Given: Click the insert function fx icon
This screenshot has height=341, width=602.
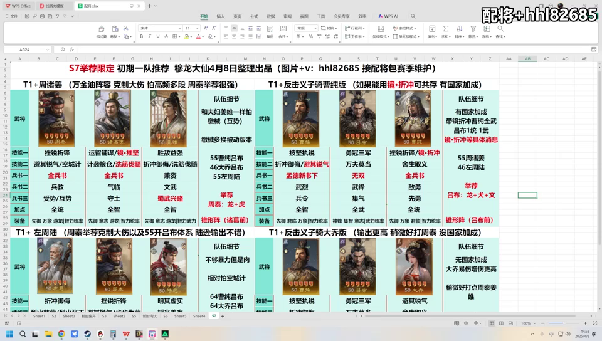Looking at the screenshot, I should (72, 50).
